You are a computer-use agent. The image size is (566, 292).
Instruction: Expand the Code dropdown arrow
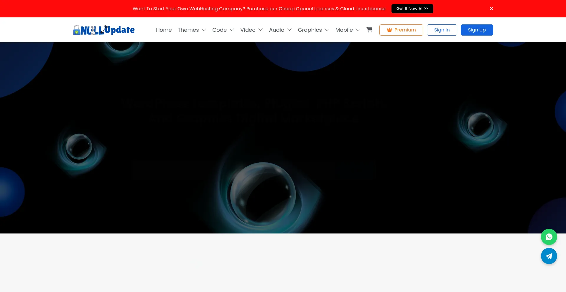[x=232, y=30]
